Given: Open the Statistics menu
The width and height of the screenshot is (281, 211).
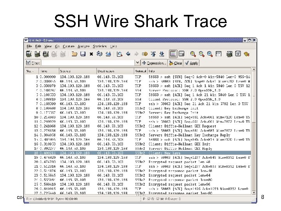Looking at the screenshot, I should pos(100,46).
